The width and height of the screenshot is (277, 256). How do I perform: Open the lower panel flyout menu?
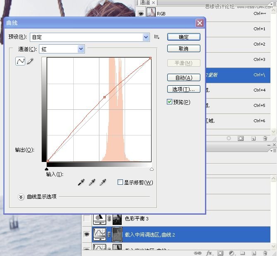tap(273, 150)
